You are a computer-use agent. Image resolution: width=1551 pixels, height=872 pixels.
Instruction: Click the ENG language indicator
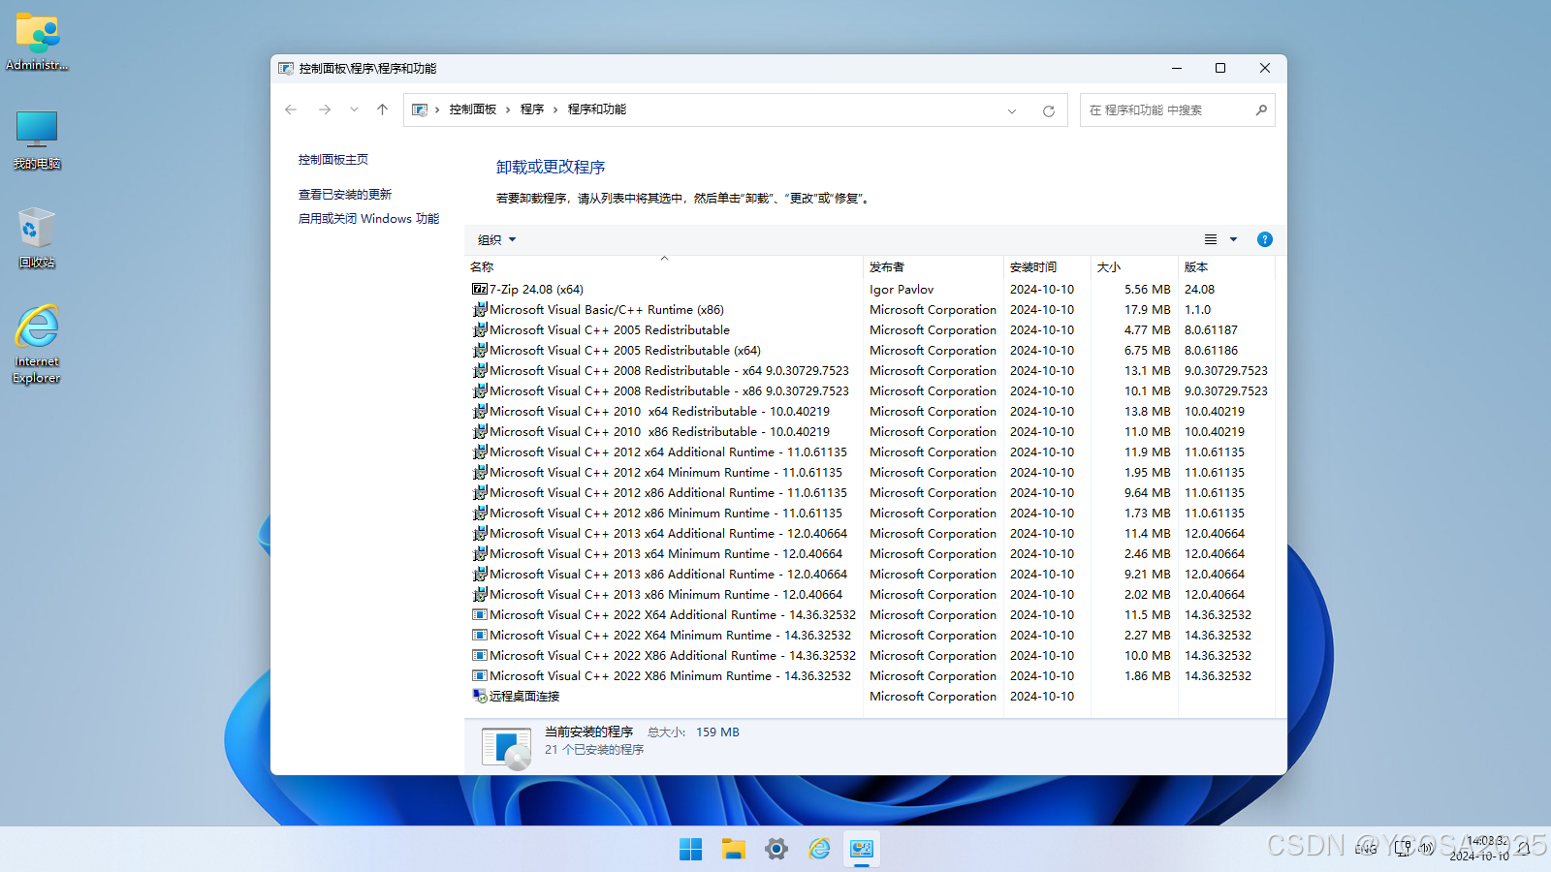tap(1366, 849)
